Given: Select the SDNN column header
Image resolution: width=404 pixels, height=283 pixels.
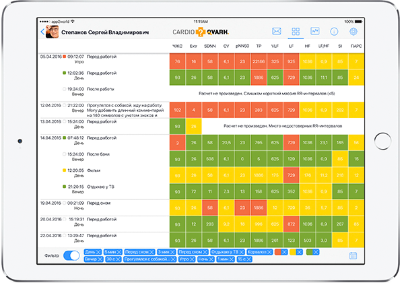Looking at the screenshot, I should 209,46.
